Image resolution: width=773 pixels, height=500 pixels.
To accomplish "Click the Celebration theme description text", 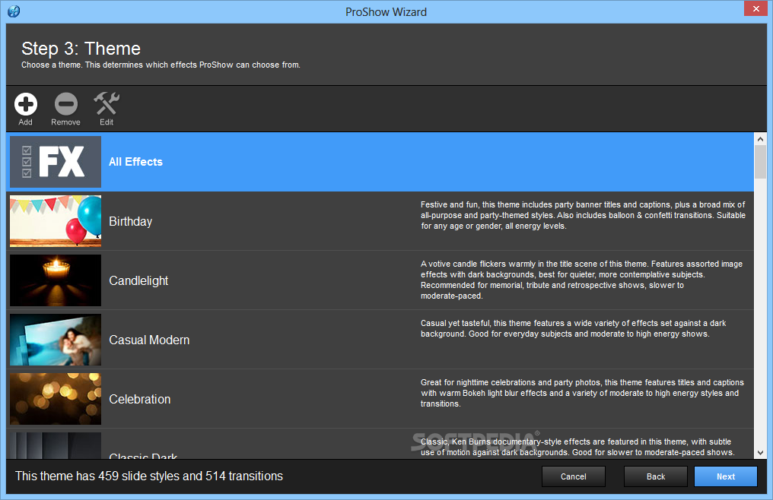I will tap(582, 393).
